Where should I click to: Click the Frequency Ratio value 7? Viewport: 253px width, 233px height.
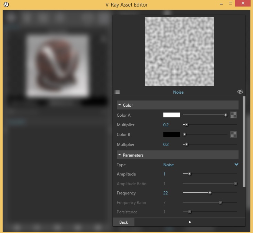[x=164, y=203]
